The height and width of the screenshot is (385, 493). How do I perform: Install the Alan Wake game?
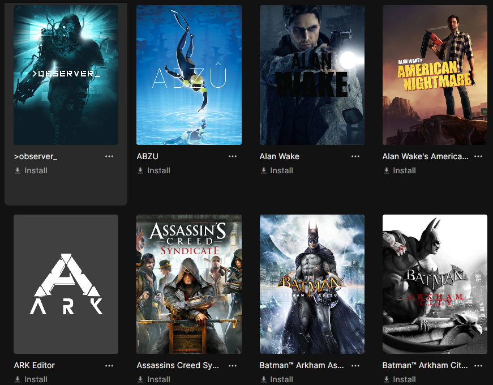tap(277, 170)
